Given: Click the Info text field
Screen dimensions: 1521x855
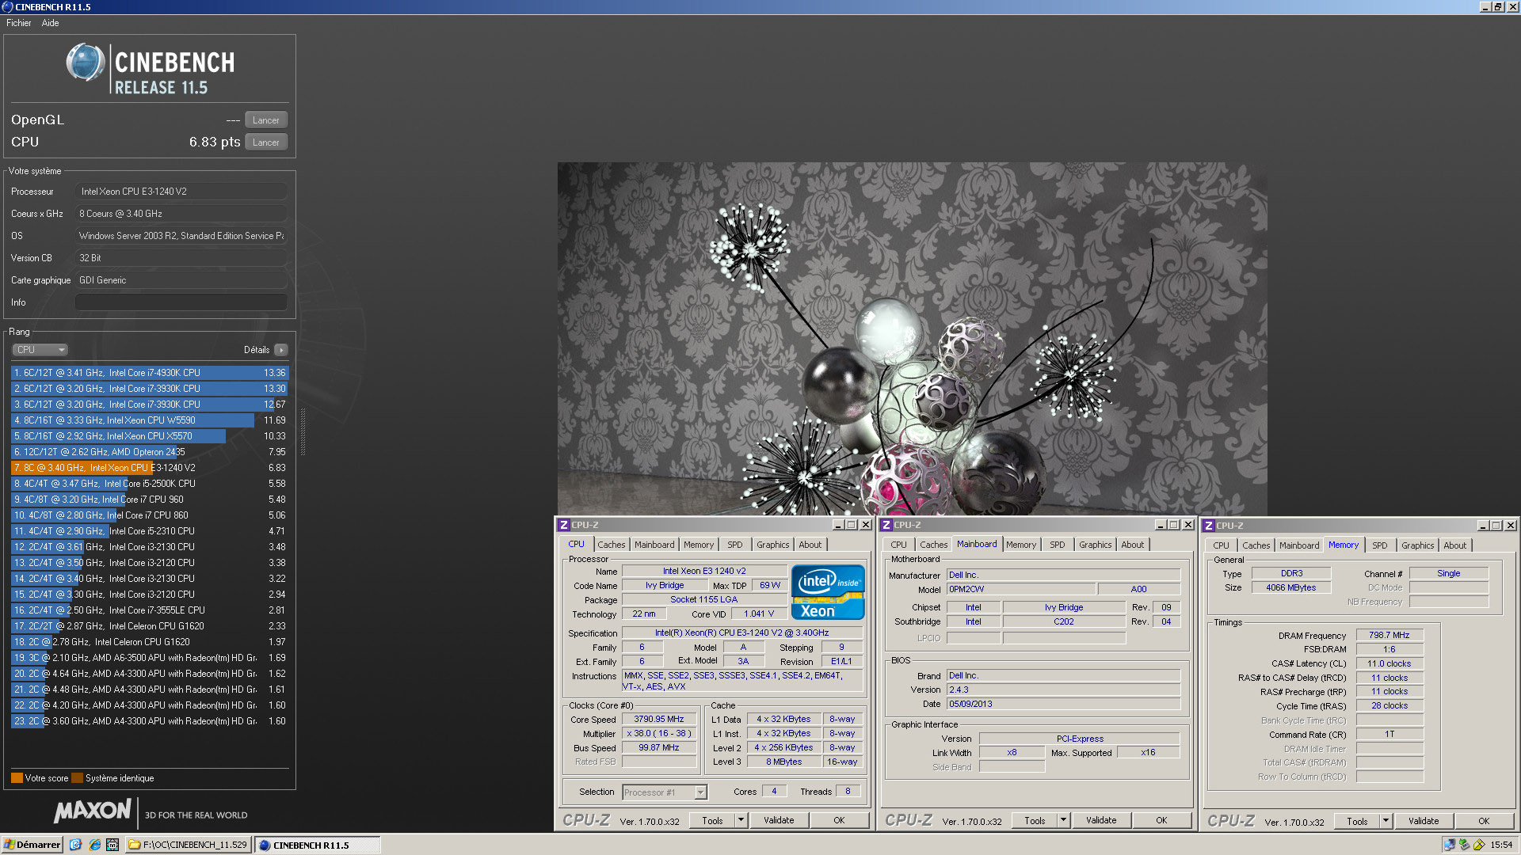Looking at the screenshot, I should click(181, 302).
